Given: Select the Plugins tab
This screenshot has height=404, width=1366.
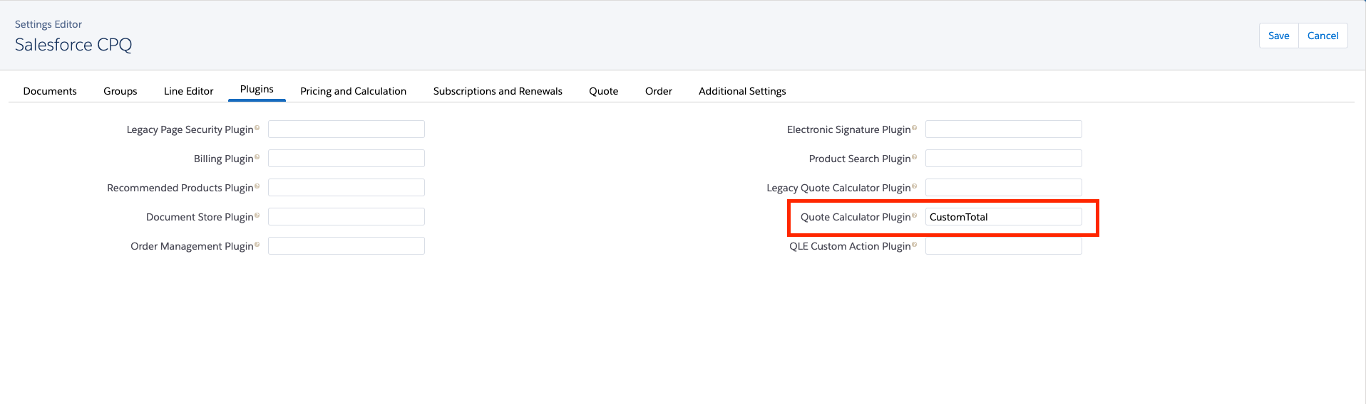Looking at the screenshot, I should click(257, 90).
